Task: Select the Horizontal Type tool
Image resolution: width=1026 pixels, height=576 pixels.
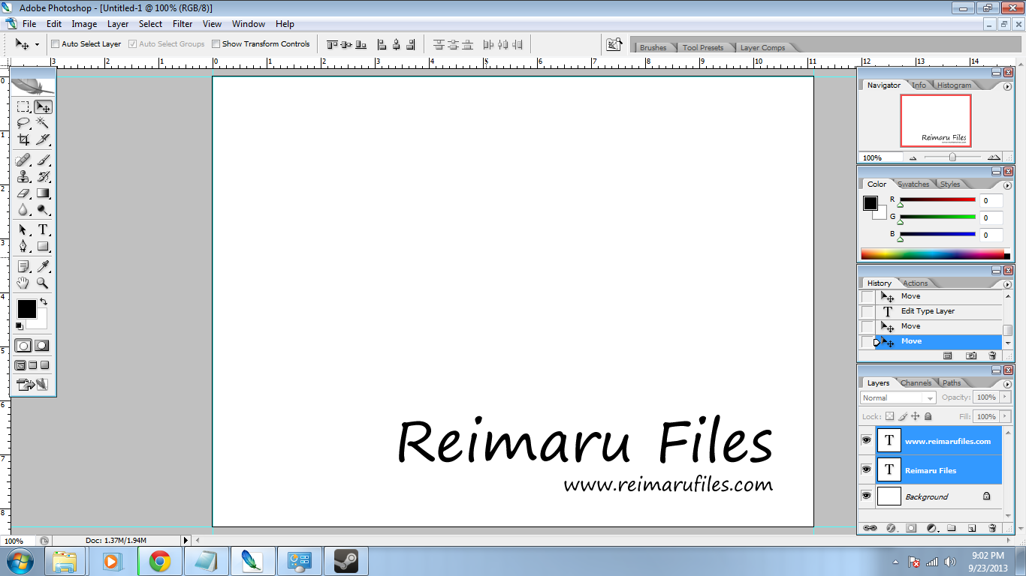Action: tap(43, 229)
